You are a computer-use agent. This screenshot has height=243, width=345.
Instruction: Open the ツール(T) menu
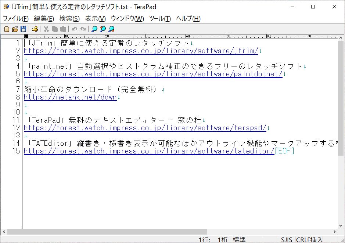(160, 19)
